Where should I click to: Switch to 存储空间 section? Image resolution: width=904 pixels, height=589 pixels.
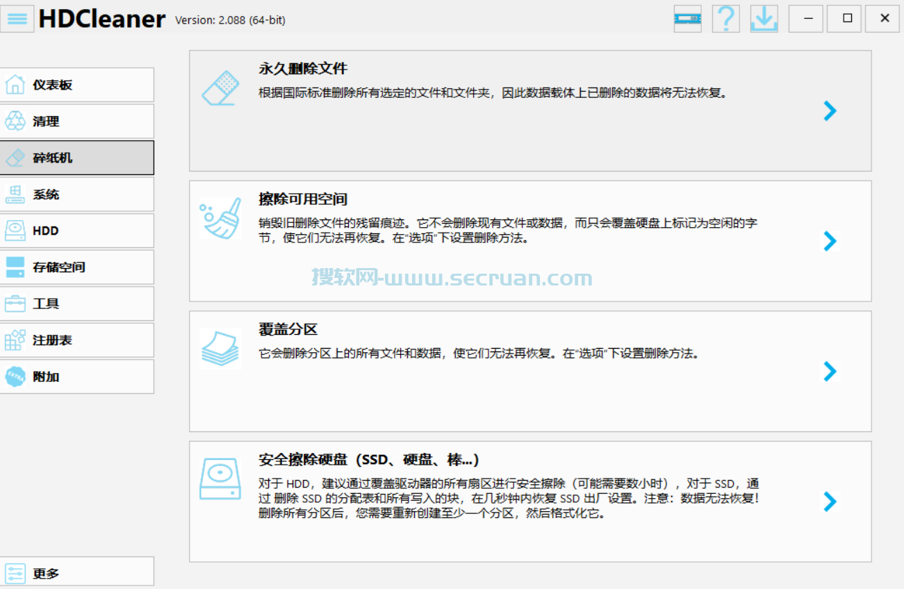[77, 267]
